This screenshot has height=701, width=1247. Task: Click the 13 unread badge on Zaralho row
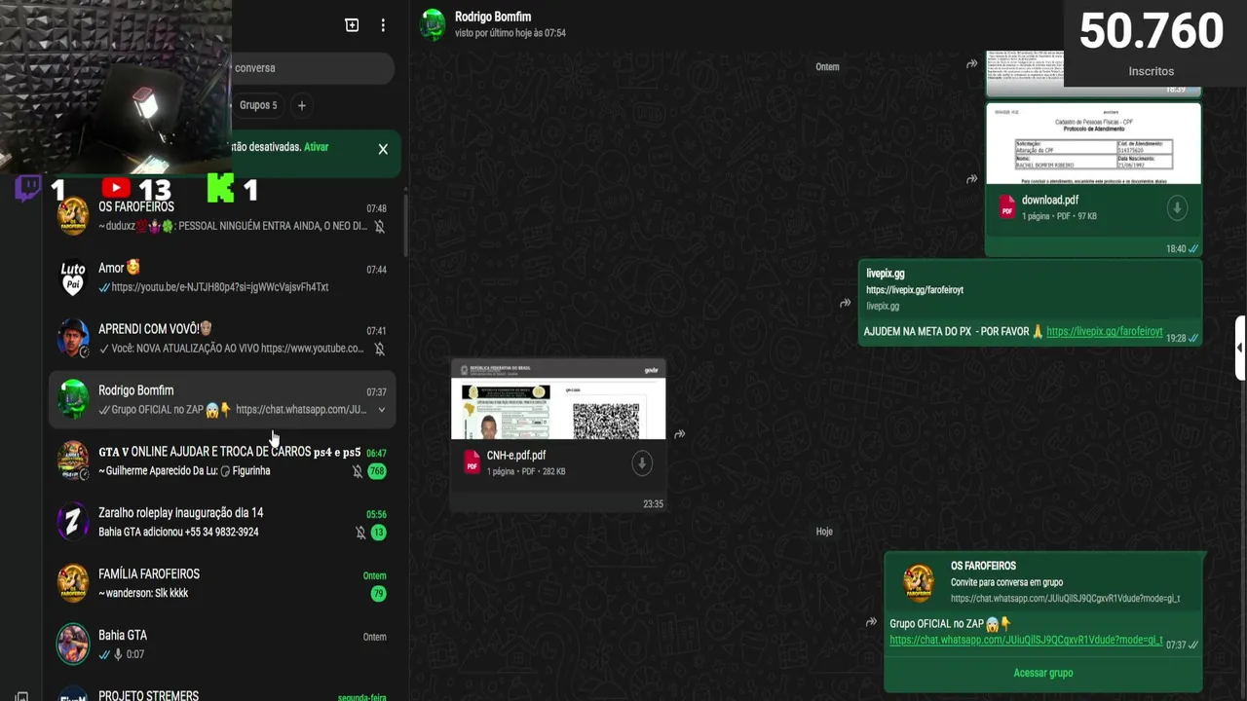pyautogui.click(x=378, y=533)
